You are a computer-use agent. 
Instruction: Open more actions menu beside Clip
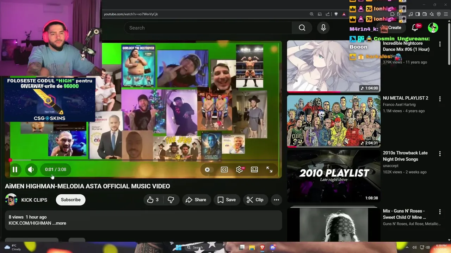pyautogui.click(x=276, y=200)
